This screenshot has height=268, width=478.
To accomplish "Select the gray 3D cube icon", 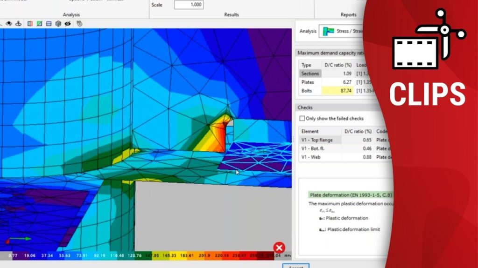I will tap(58, 23).
